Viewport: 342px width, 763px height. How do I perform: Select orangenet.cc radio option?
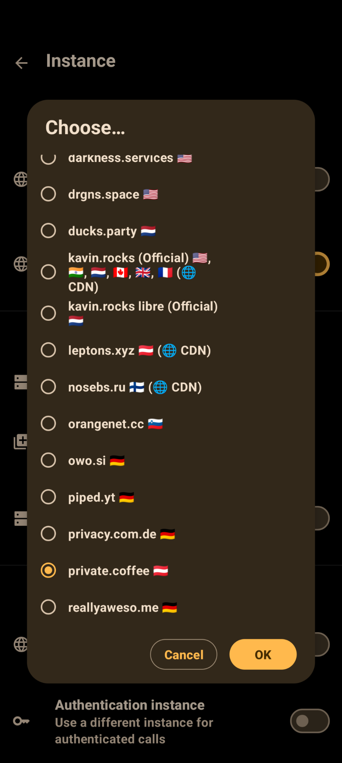(x=49, y=423)
